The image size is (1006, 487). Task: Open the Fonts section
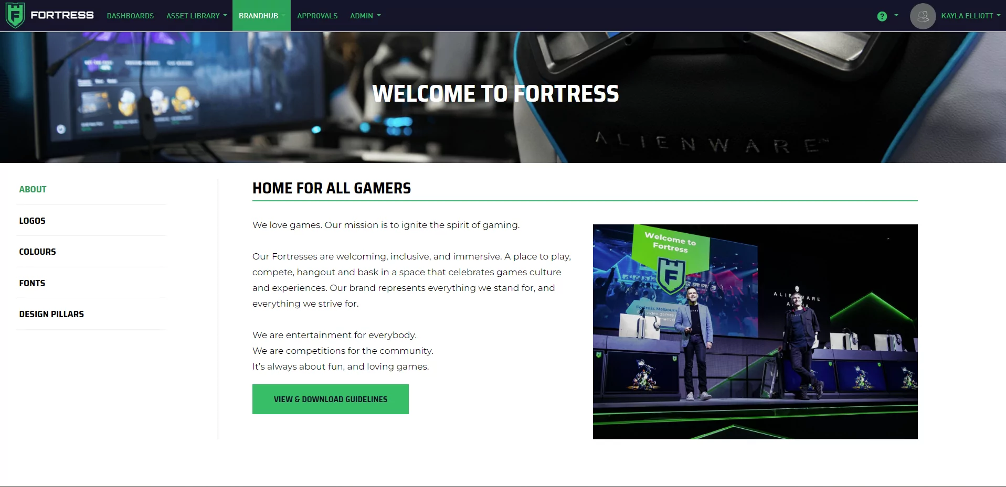click(32, 283)
